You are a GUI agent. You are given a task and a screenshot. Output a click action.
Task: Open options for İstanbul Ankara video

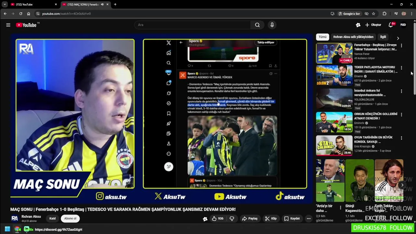pyautogui.click(x=401, y=91)
